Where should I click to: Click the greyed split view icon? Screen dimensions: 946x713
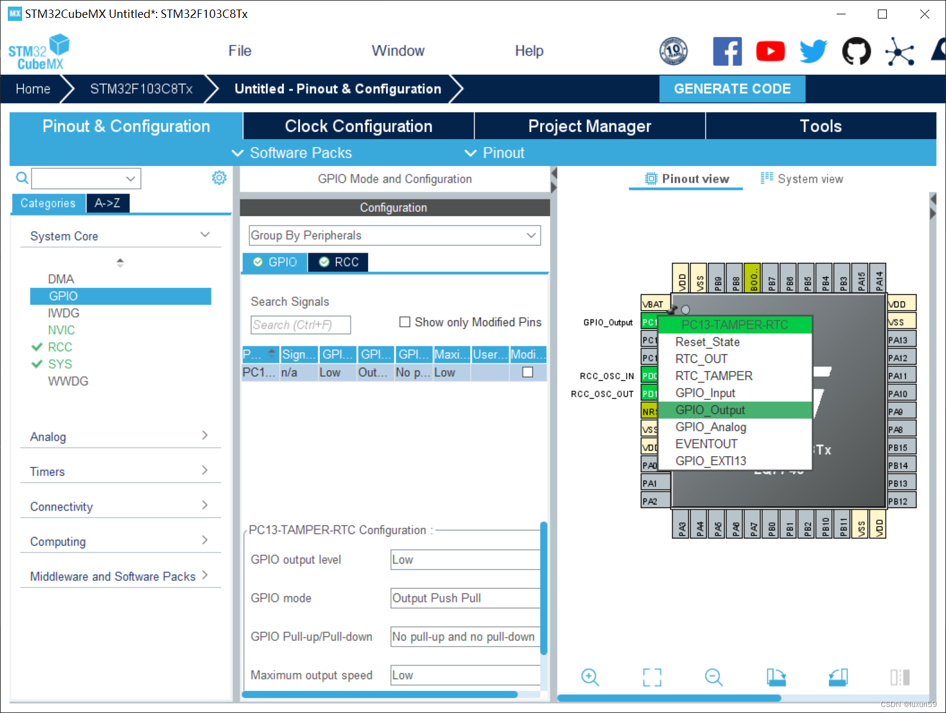pos(900,677)
